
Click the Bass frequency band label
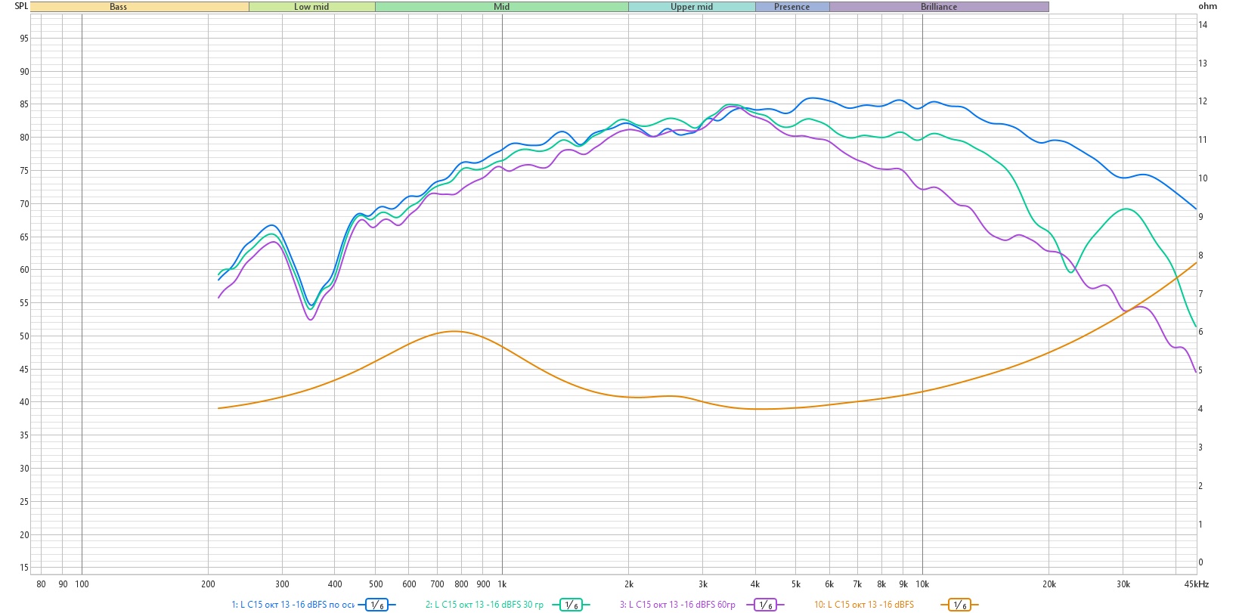coord(140,7)
